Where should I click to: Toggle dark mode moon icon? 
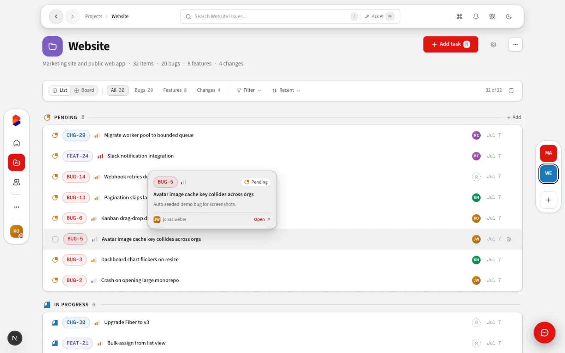pos(509,17)
